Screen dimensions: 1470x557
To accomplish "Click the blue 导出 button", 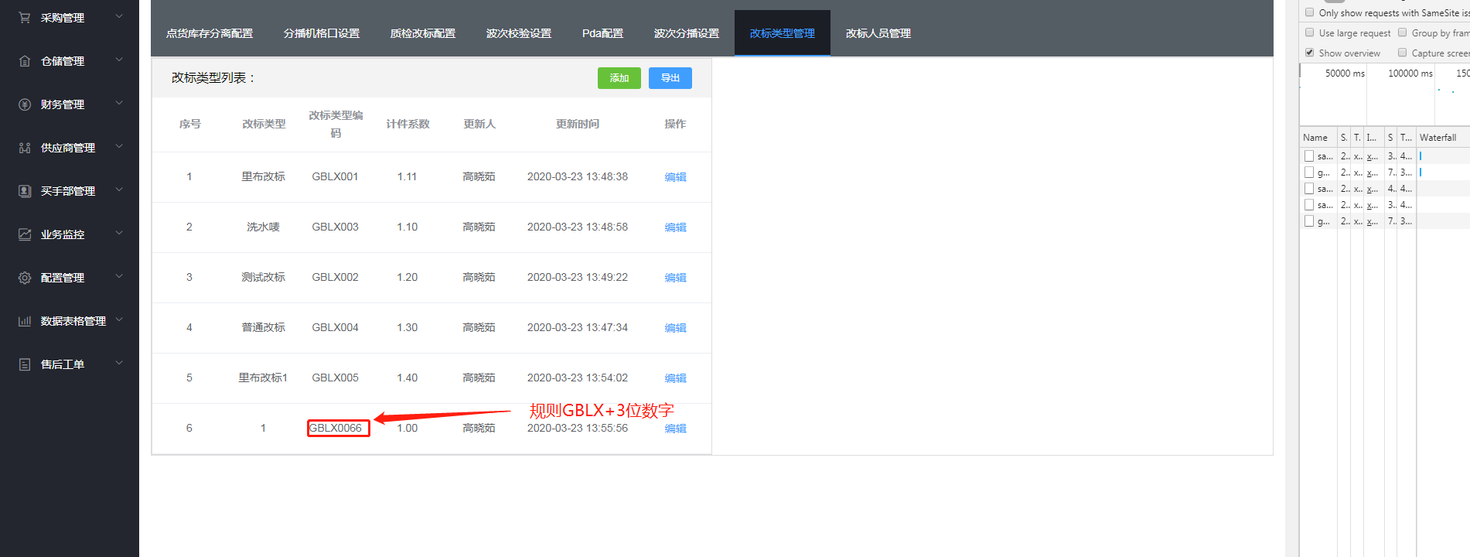I will coord(670,78).
